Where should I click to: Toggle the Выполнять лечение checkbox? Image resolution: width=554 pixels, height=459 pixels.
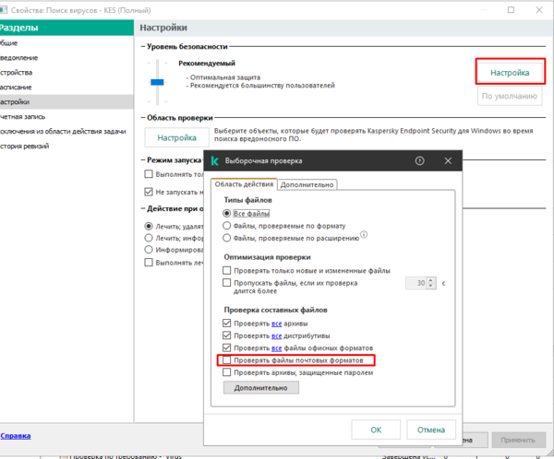pos(149,263)
